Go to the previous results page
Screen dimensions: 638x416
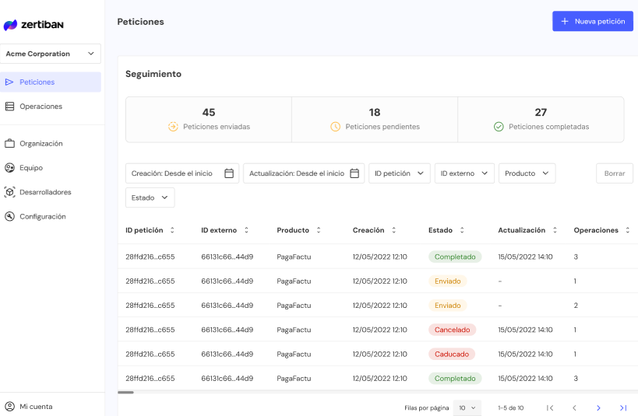pos(574,407)
